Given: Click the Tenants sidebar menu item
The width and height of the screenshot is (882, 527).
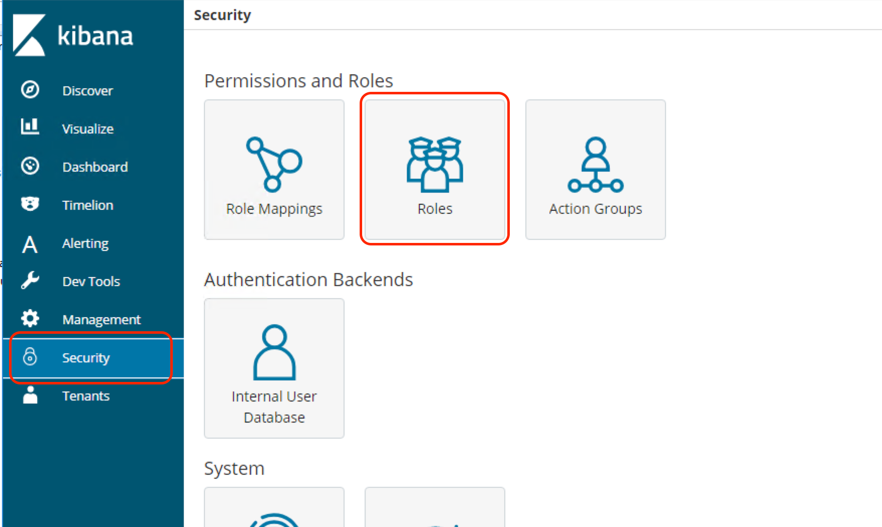Looking at the screenshot, I should 86,396.
